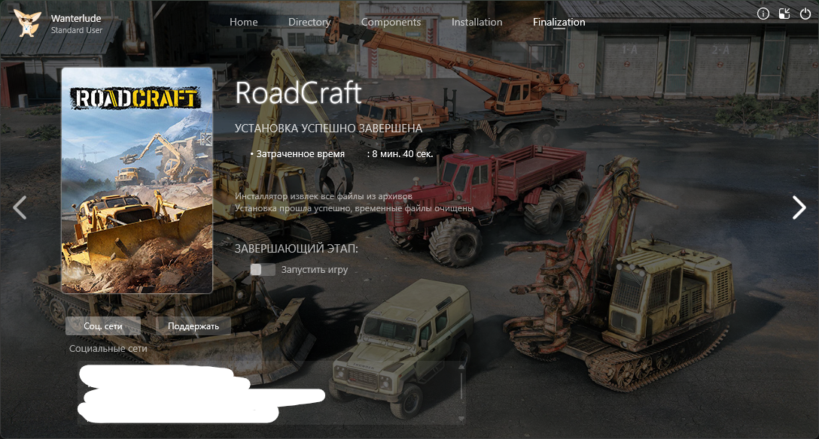The width and height of the screenshot is (819, 439).
Task: Click the large RoadCraft title text
Action: [298, 93]
